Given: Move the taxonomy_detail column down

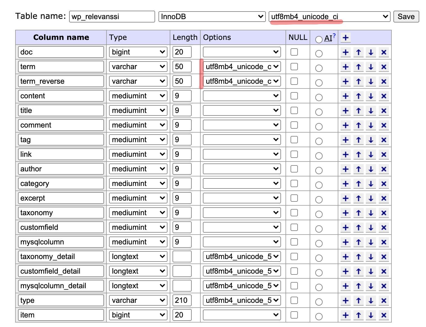Looking at the screenshot, I should tap(371, 257).
